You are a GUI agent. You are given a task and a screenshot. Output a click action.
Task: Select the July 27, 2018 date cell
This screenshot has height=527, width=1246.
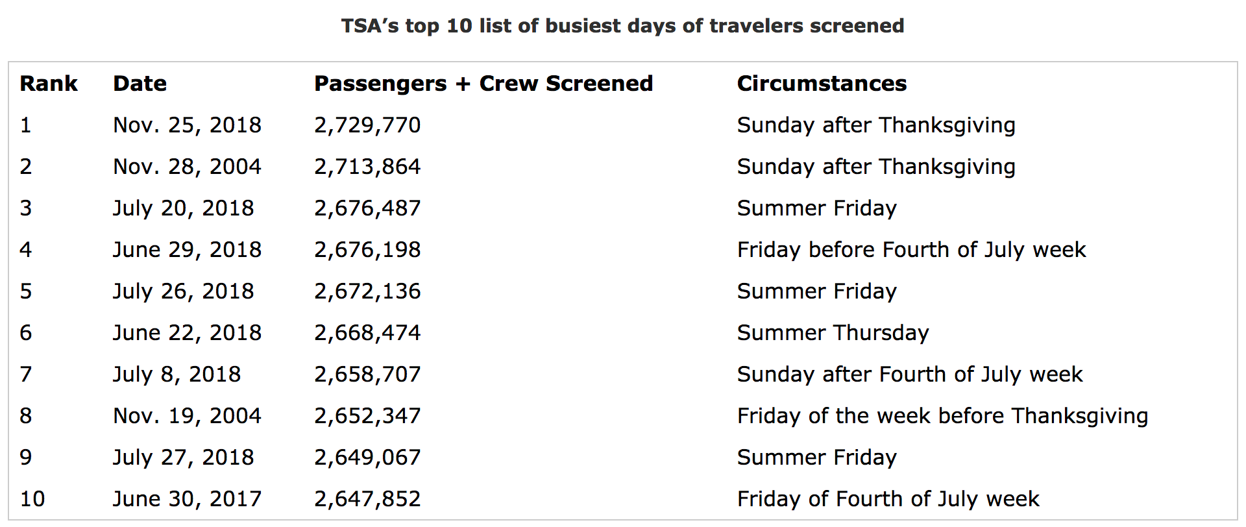pyautogui.click(x=183, y=458)
